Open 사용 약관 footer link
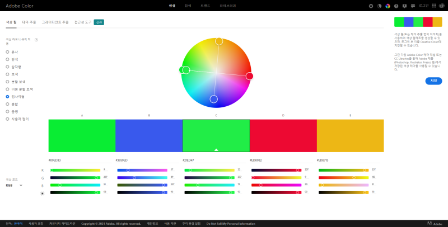448x227 pixels. [170, 224]
